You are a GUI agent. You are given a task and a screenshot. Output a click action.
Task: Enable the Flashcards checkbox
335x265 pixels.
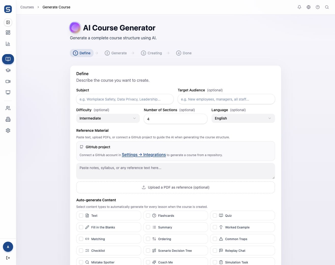(x=148, y=216)
